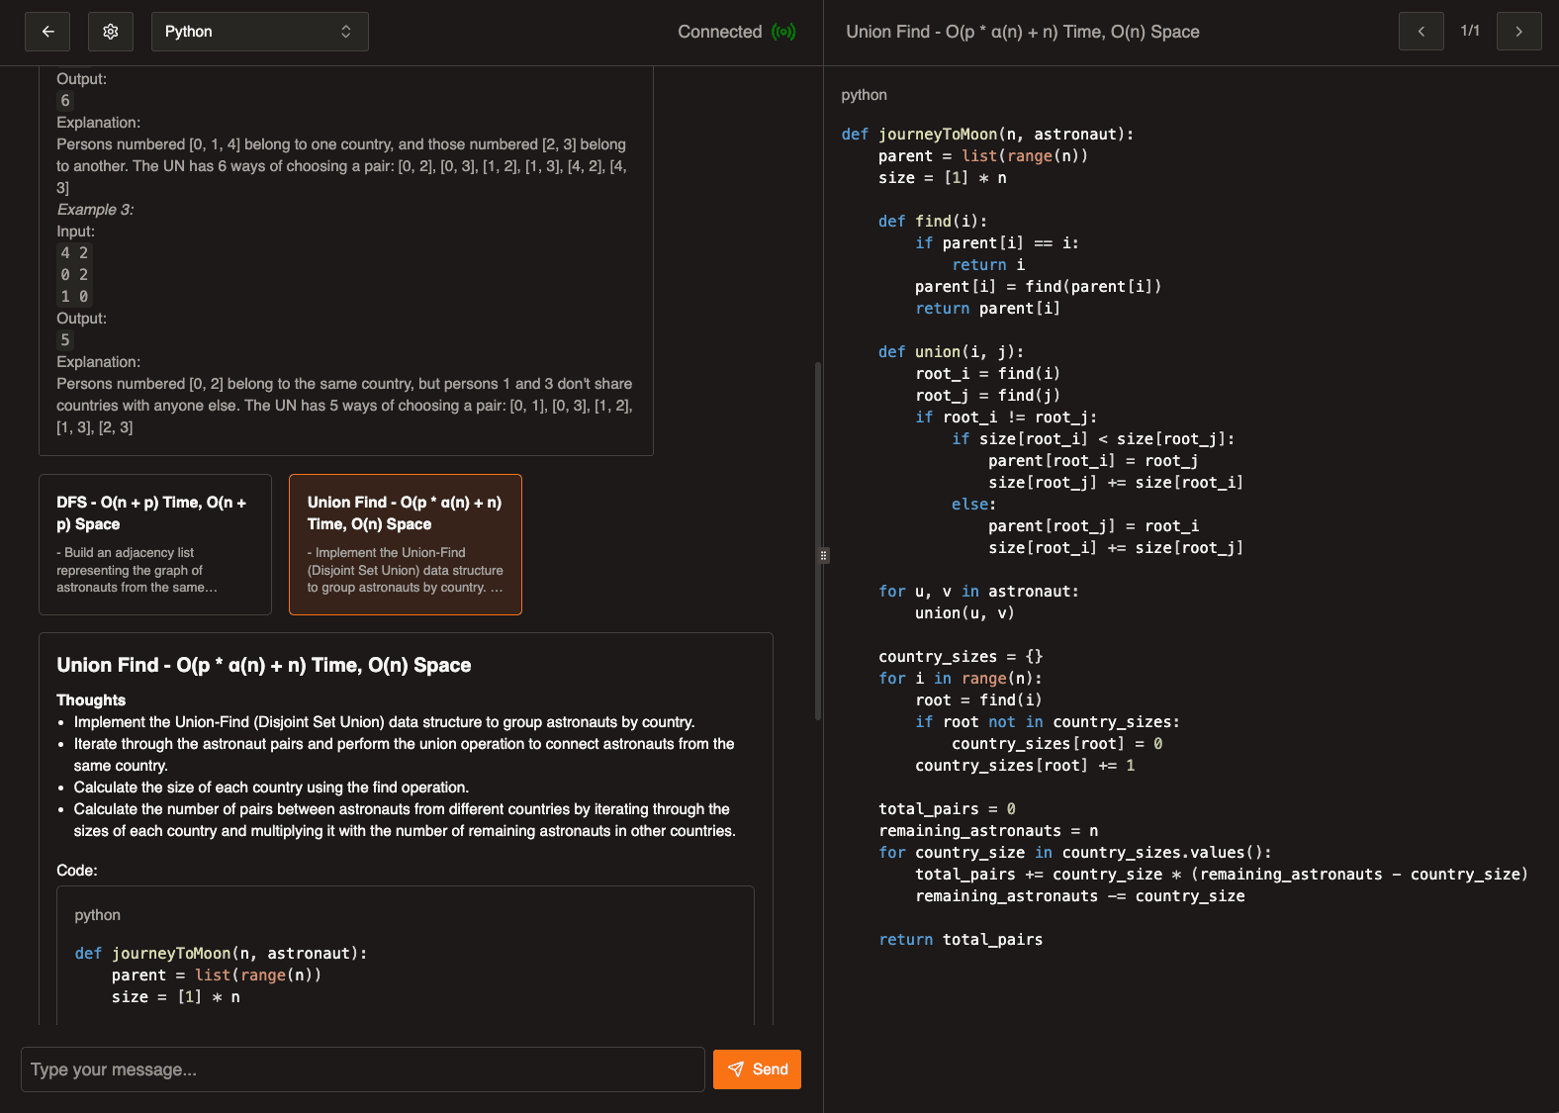Go to previous code snippet
The image size is (1559, 1113).
point(1421,32)
